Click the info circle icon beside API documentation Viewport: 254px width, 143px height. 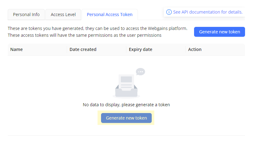(169, 12)
